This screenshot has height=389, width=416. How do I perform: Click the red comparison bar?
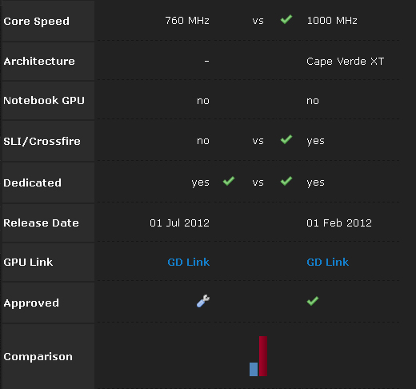pos(263,356)
